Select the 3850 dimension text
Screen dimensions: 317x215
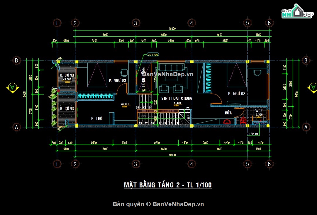point(225,41)
